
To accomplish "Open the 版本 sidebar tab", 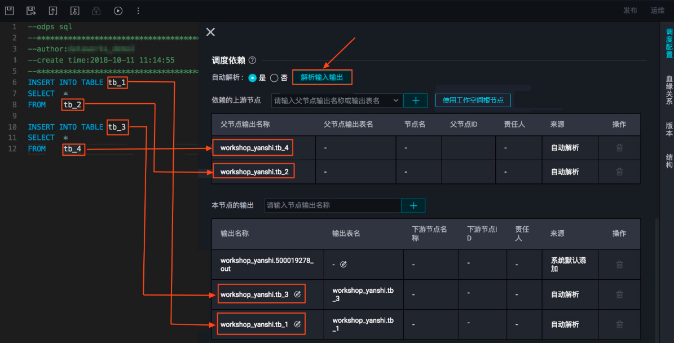I will [669, 129].
